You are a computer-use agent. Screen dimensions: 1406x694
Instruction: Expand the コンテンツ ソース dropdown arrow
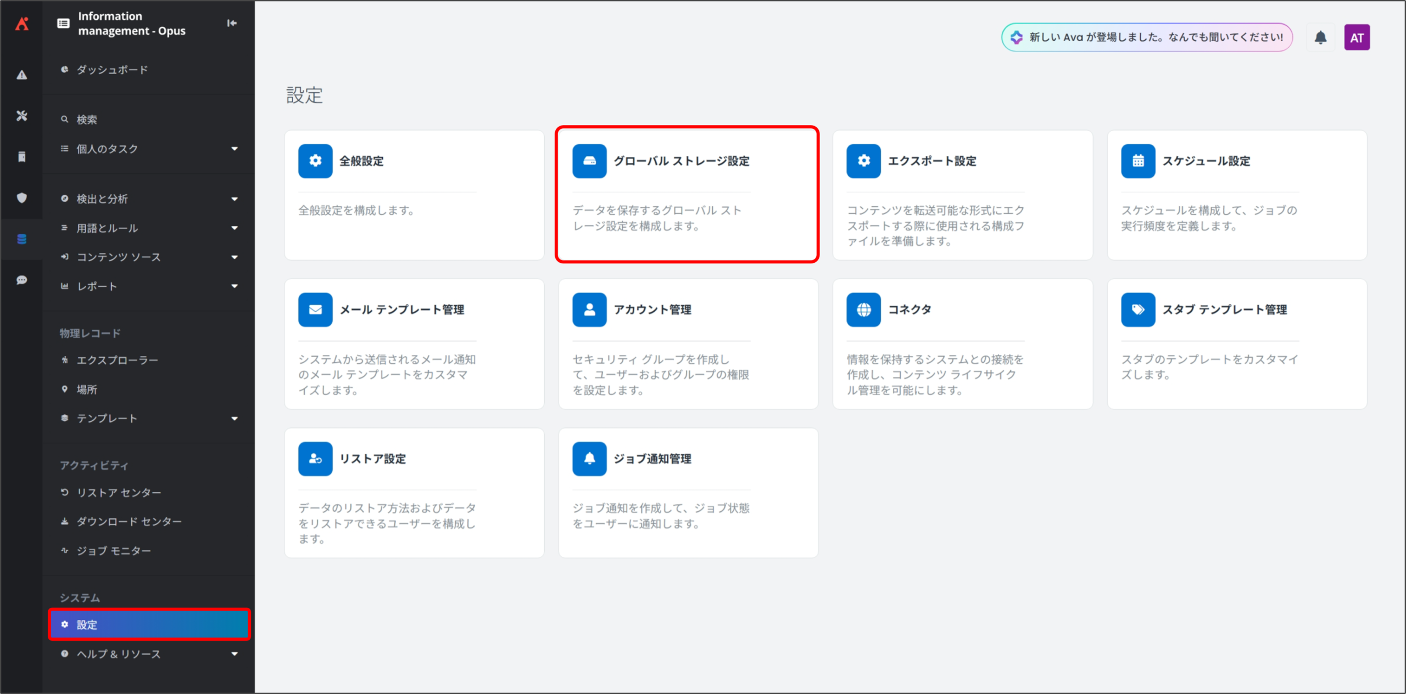click(x=235, y=257)
